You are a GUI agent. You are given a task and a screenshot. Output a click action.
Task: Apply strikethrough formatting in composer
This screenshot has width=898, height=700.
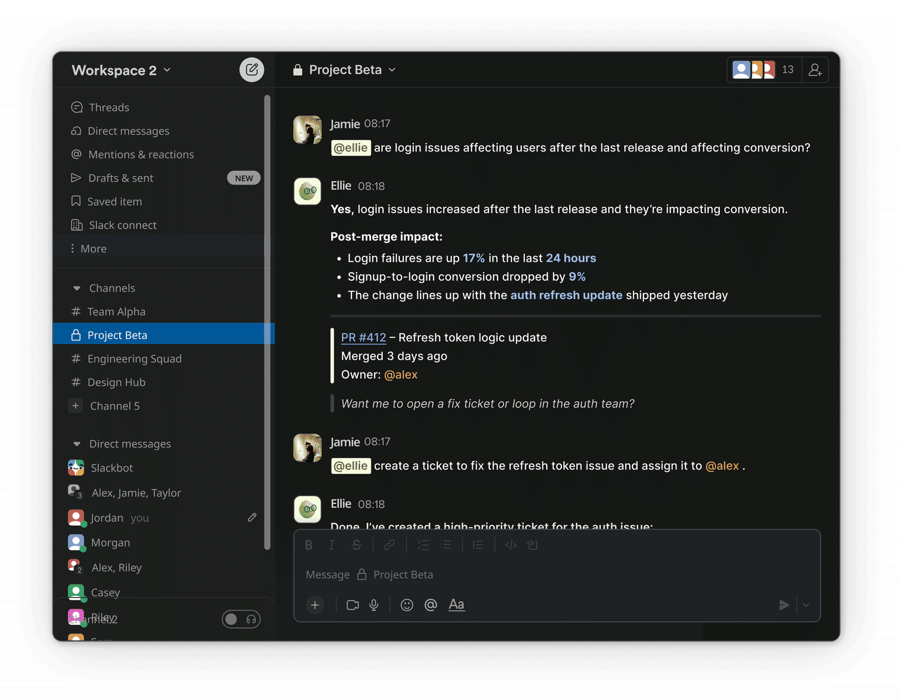tap(356, 545)
